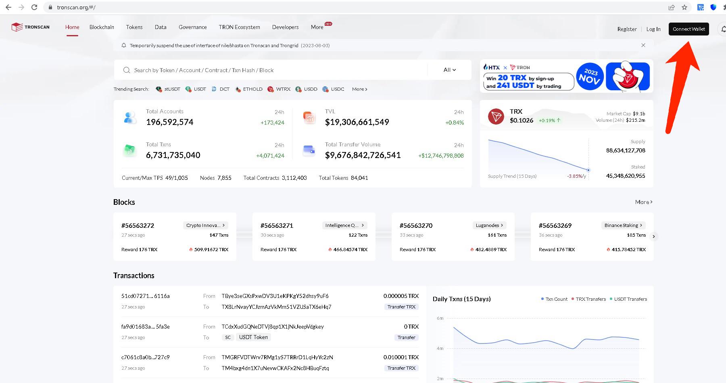Open Intelligence Q... producer tag
The height and width of the screenshot is (383, 726).
pyautogui.click(x=345, y=225)
